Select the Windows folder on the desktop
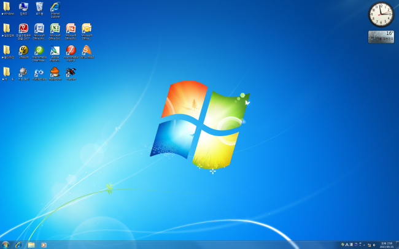This screenshot has width=399, height=249. pos(7,7)
